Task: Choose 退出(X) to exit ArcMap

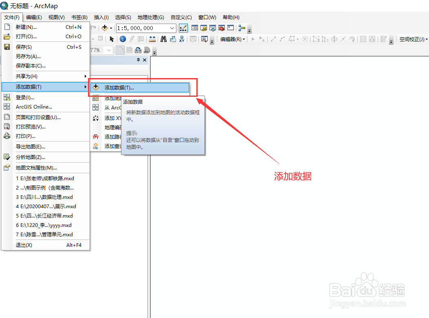Action: click(46, 245)
